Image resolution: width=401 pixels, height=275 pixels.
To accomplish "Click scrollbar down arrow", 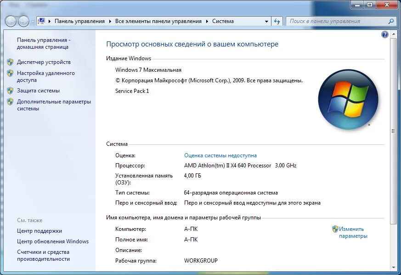I will click(x=393, y=268).
